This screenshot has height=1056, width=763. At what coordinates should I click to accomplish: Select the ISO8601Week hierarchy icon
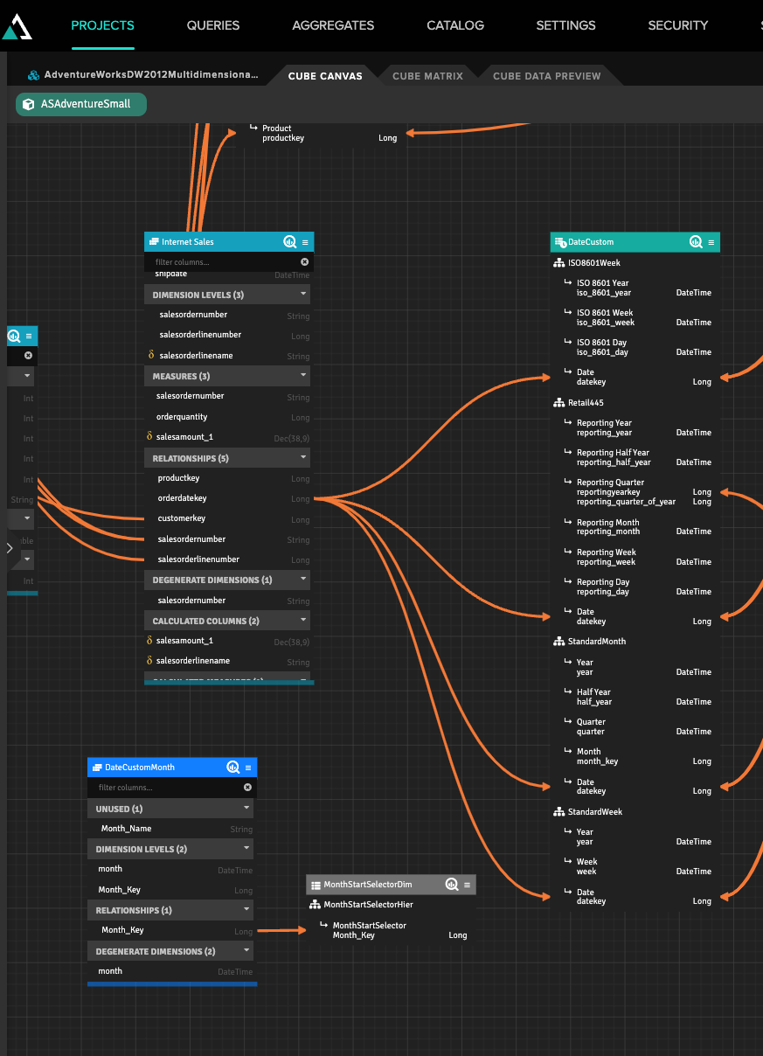(x=559, y=263)
